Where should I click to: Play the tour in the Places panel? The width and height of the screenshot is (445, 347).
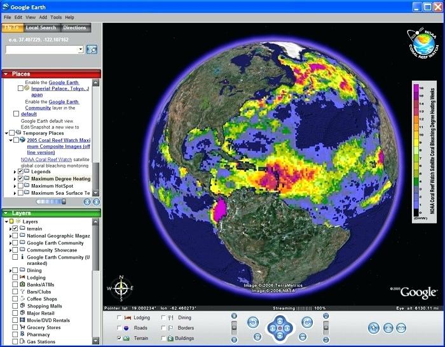click(87, 202)
